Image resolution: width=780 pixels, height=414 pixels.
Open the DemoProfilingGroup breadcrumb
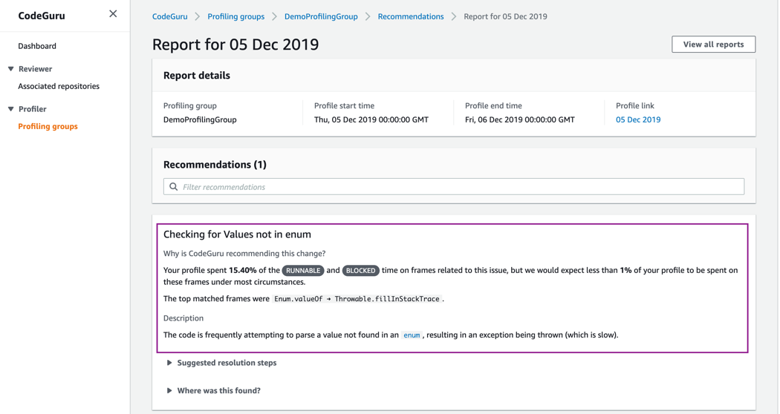[x=321, y=16]
